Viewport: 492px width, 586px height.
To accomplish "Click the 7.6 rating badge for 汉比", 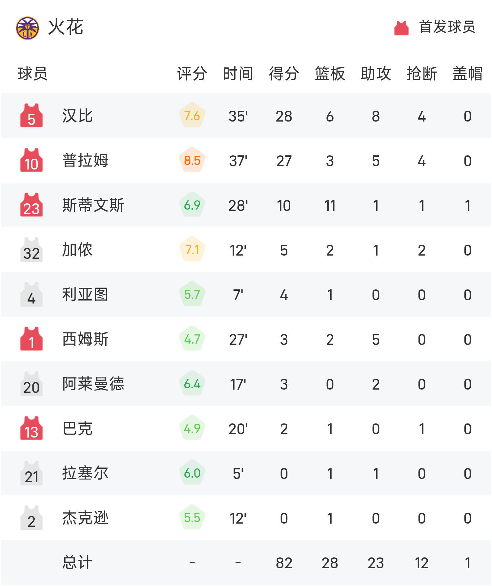I will click(x=192, y=116).
